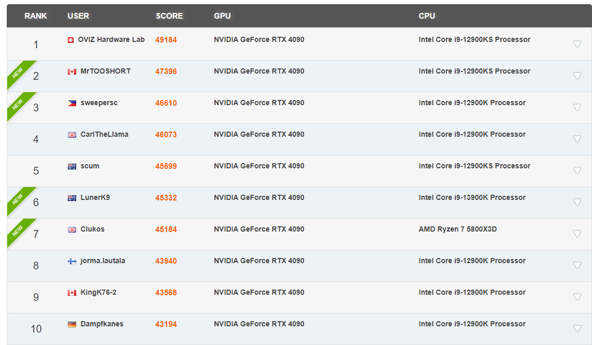Expand details arrow for KingK76-2 row
The image size is (592, 345).
(x=577, y=297)
